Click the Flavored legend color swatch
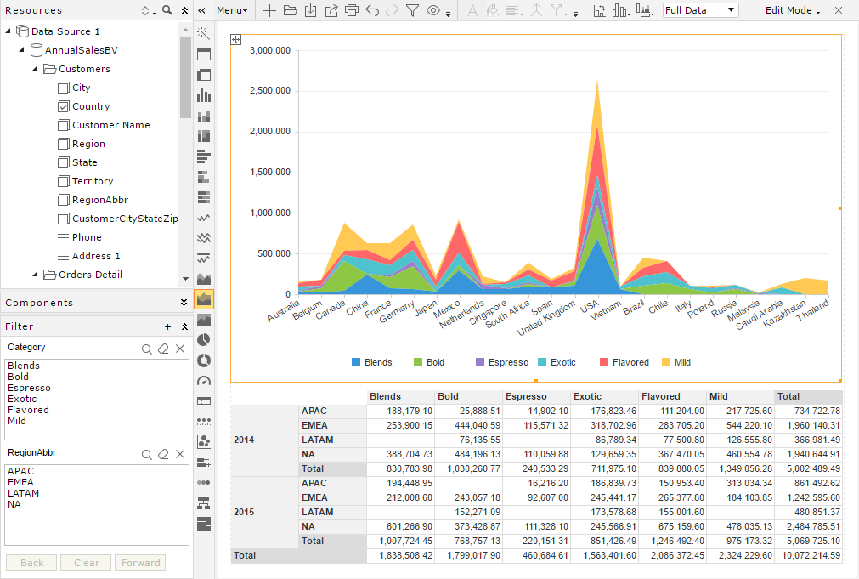This screenshot has width=859, height=579. [x=604, y=362]
